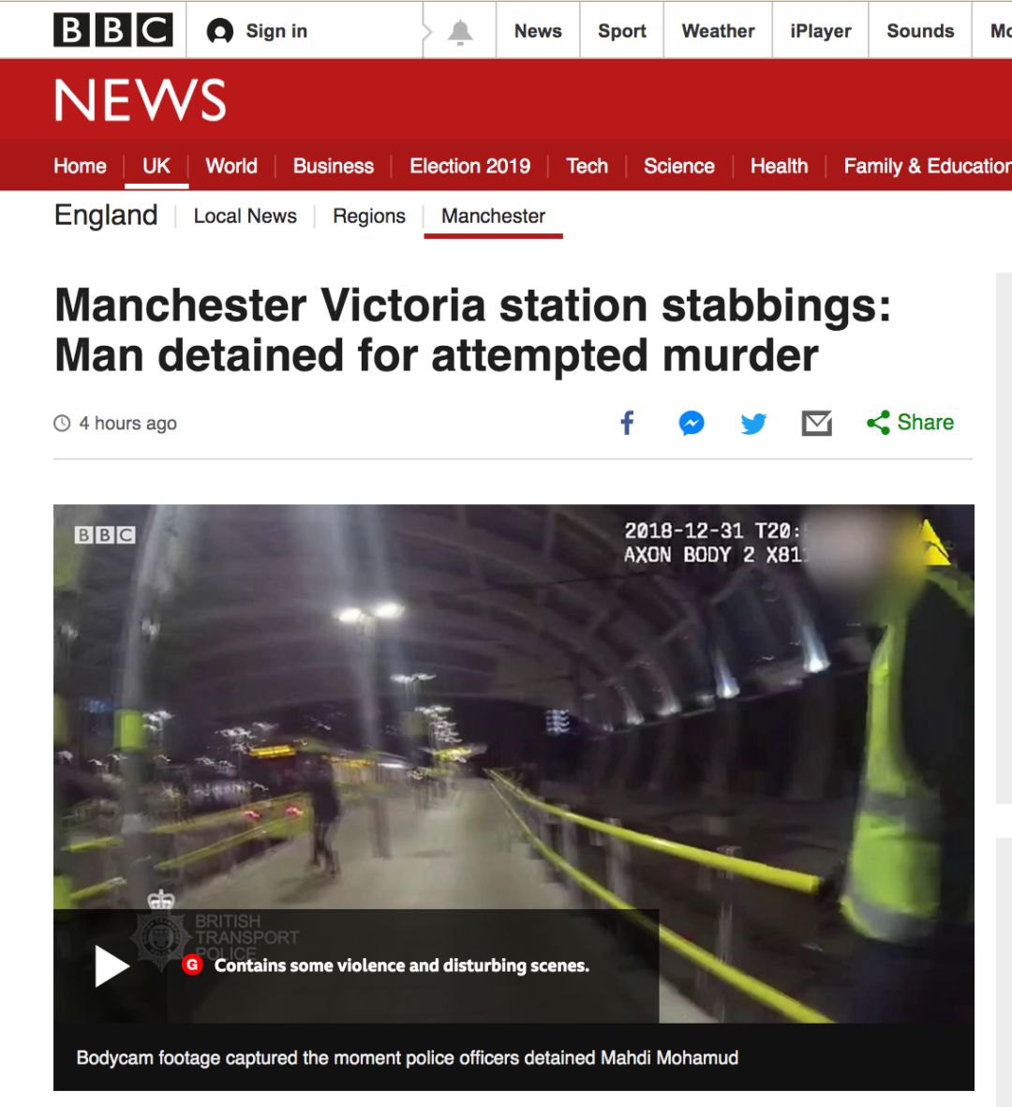This screenshot has height=1107, width=1012.
Task: Click the Sign in account icon
Action: pyautogui.click(x=220, y=31)
